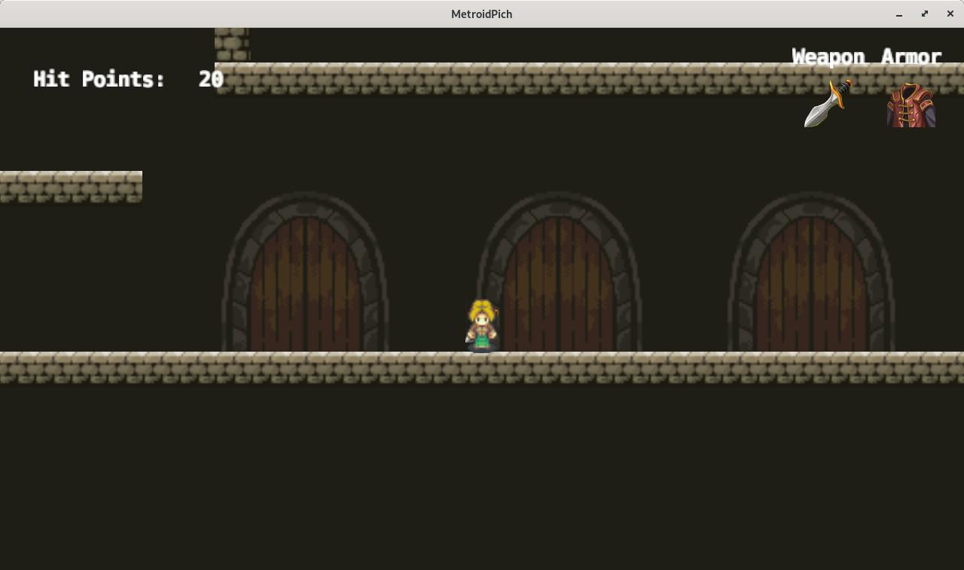Click the blonde player character sprite

[481, 325]
